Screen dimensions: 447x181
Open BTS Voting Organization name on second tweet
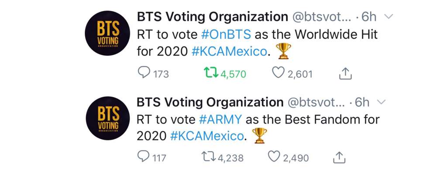[210, 102]
